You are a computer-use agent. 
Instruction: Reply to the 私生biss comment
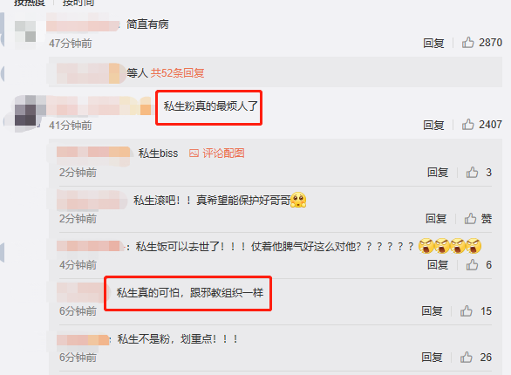point(438,173)
